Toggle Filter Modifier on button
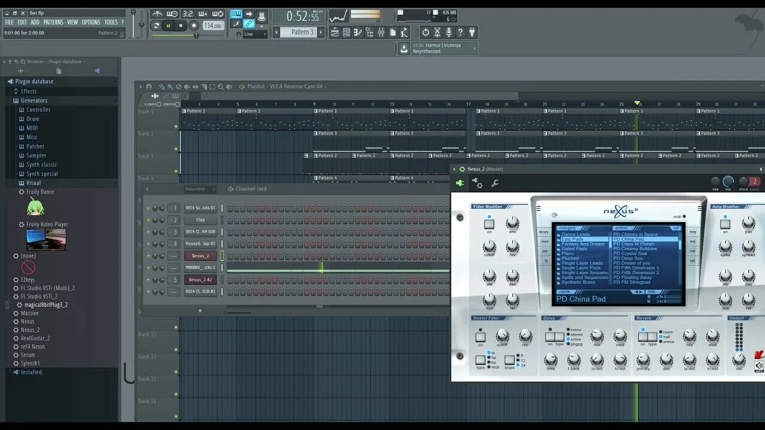The image size is (765, 430). click(489, 224)
